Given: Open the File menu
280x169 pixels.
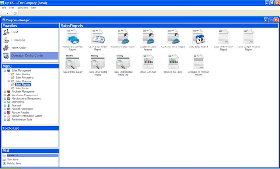Looking at the screenshot, I should [4, 8].
